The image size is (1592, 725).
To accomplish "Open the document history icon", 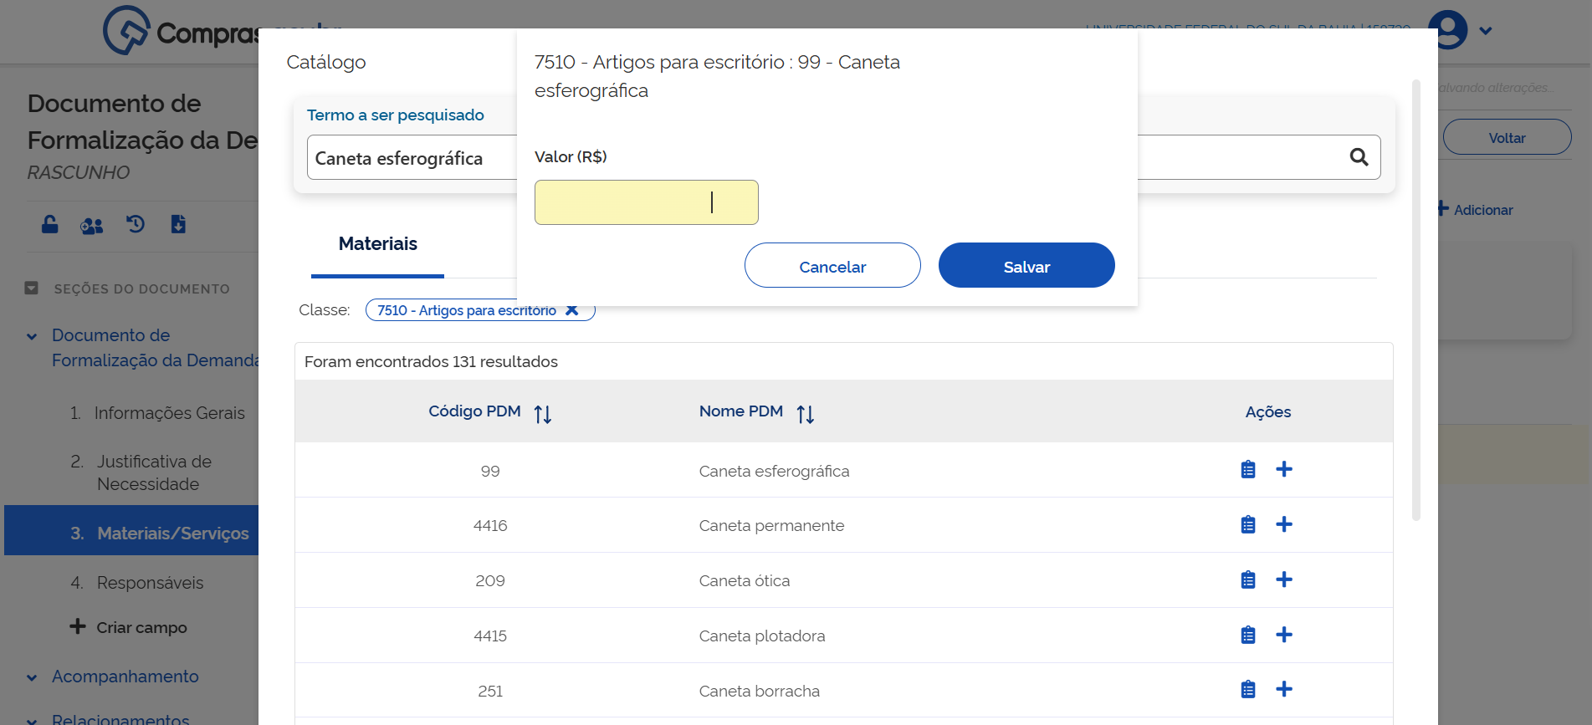I will pos(136,224).
